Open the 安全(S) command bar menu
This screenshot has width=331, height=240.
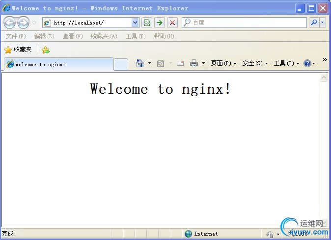pos(255,63)
